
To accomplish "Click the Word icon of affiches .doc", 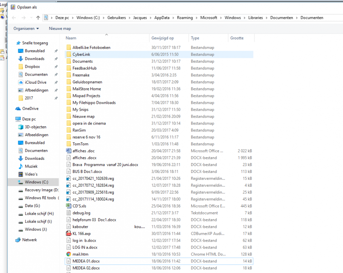I will pyautogui.click(x=69, y=151).
